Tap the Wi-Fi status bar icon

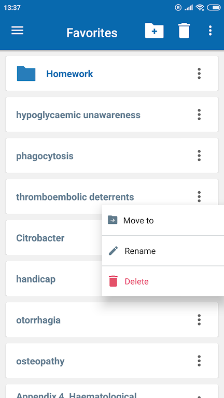200,8
